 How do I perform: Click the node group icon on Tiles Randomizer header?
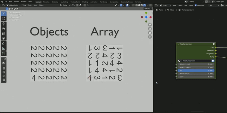[x=214, y=44]
